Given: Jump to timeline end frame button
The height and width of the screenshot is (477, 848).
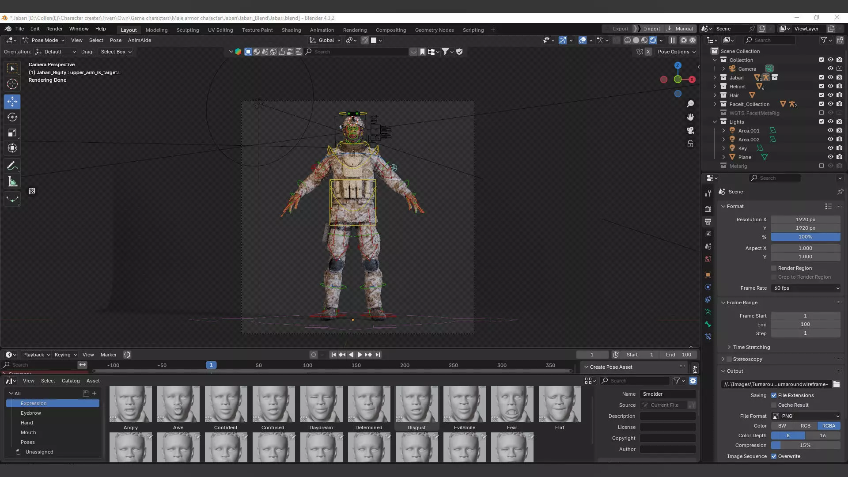Looking at the screenshot, I should tap(378, 355).
